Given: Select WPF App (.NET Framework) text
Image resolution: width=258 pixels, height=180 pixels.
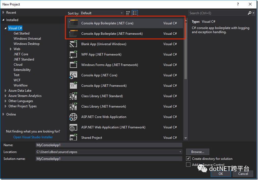Looking at the screenshot, I should pos(101,54).
